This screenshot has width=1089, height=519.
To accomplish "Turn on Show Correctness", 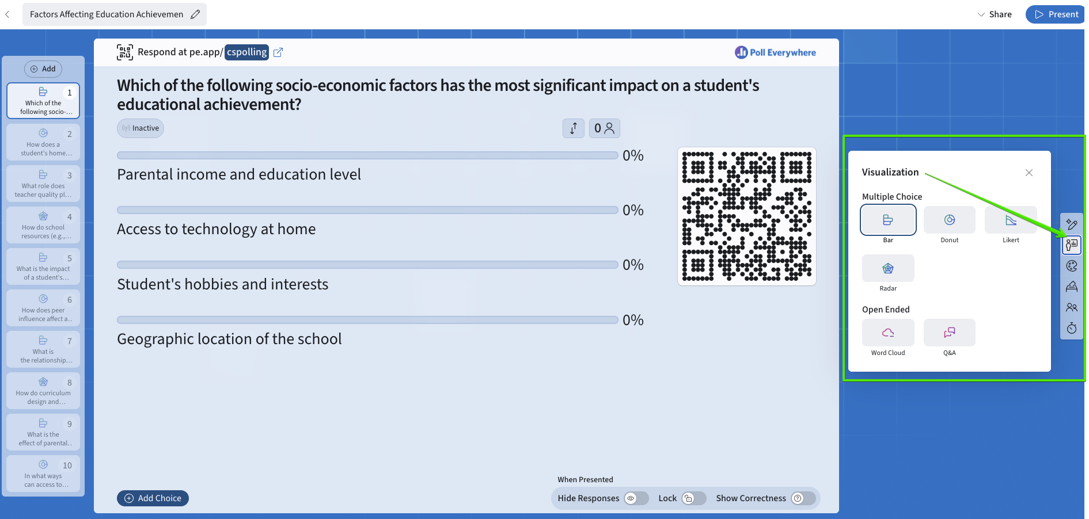I will tap(798, 498).
